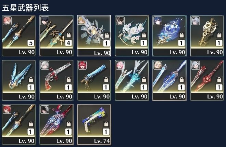Click the white-haired avatar on the golden gauntlet card
226x147 pixels.
point(196,21)
